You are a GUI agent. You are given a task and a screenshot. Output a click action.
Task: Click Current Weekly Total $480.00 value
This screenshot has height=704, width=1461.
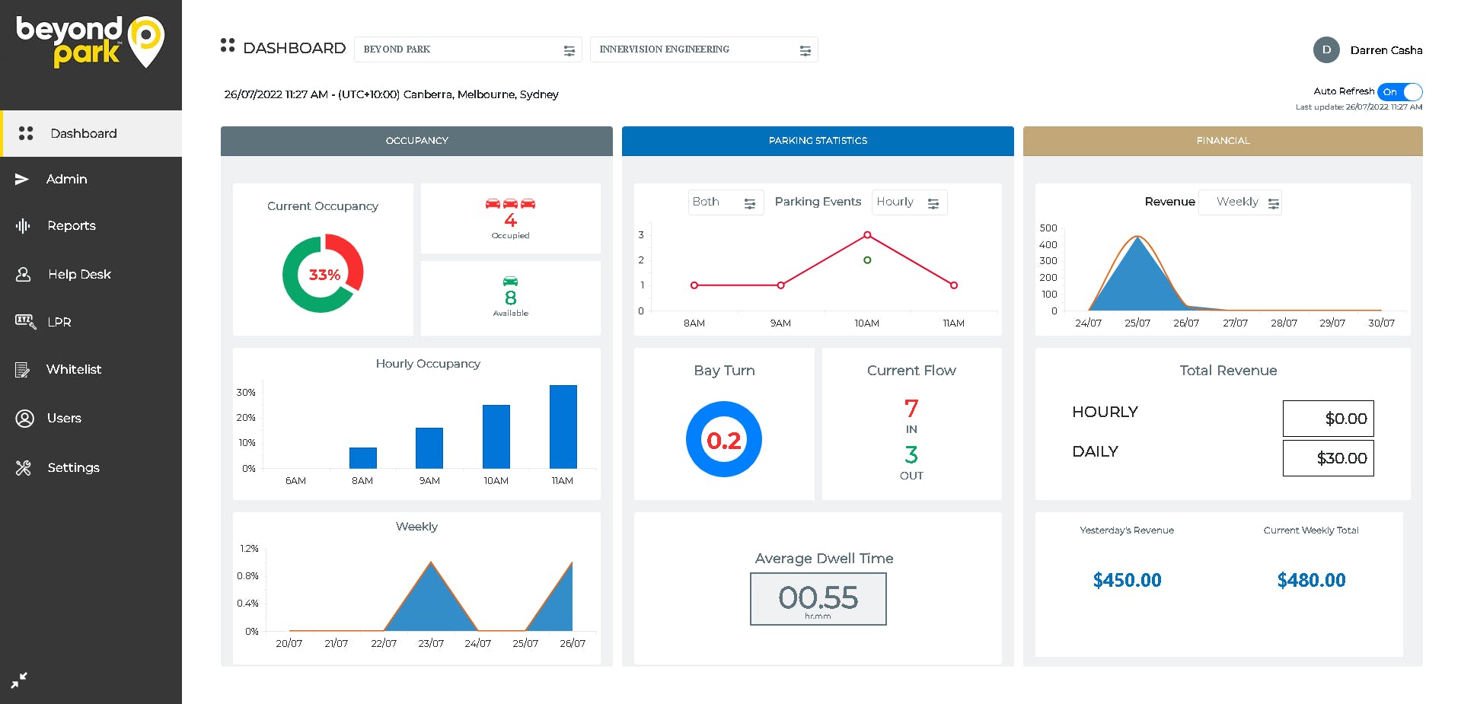point(1311,580)
